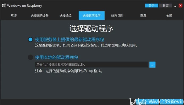The image size is (184, 105).
Task: Open the 日志 (Log) button
Action: (x=166, y=6)
